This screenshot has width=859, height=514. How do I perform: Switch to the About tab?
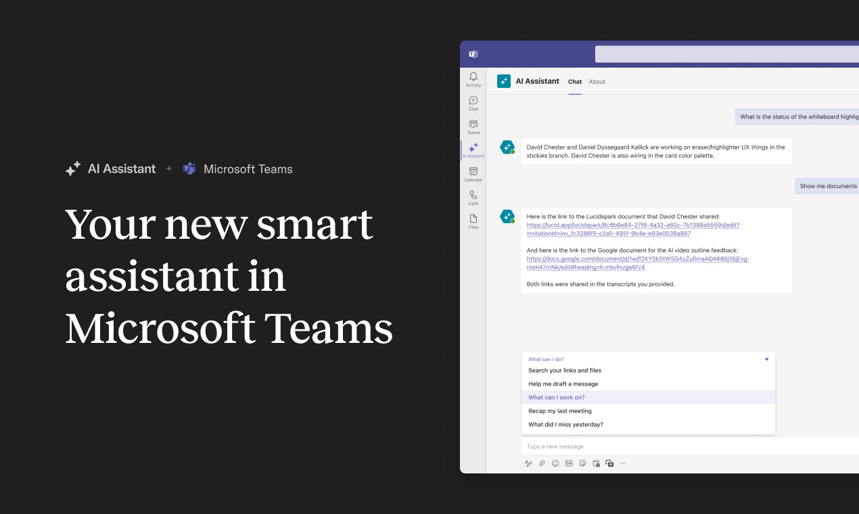coord(597,82)
